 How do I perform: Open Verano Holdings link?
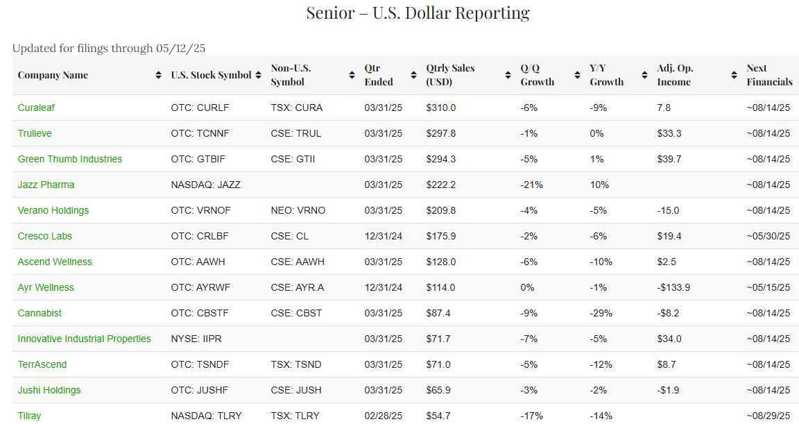point(53,210)
